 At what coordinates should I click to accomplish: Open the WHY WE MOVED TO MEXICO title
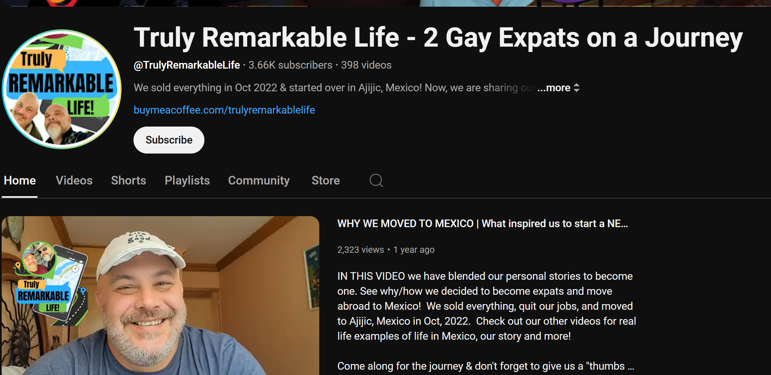click(x=482, y=223)
